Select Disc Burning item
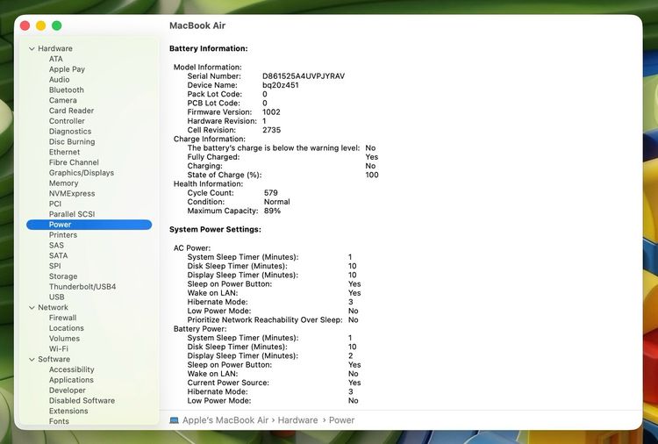658x444 pixels. pyautogui.click(x=72, y=141)
